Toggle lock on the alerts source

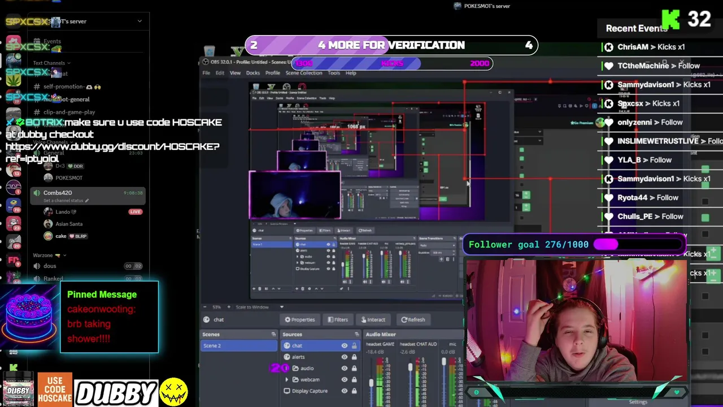coord(354,357)
